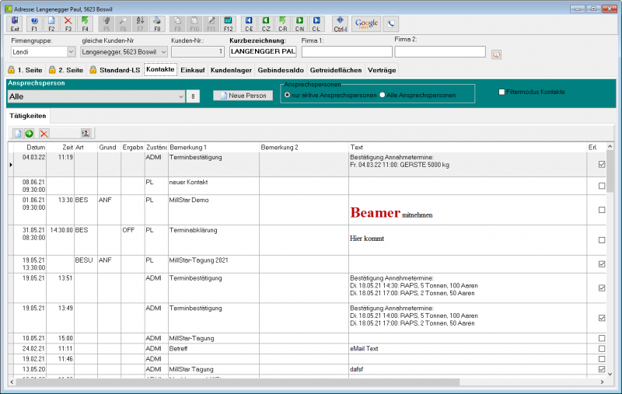The width and height of the screenshot is (622, 394).
Task: Click the button labeled 8 beside Alle
Action: pyautogui.click(x=193, y=96)
